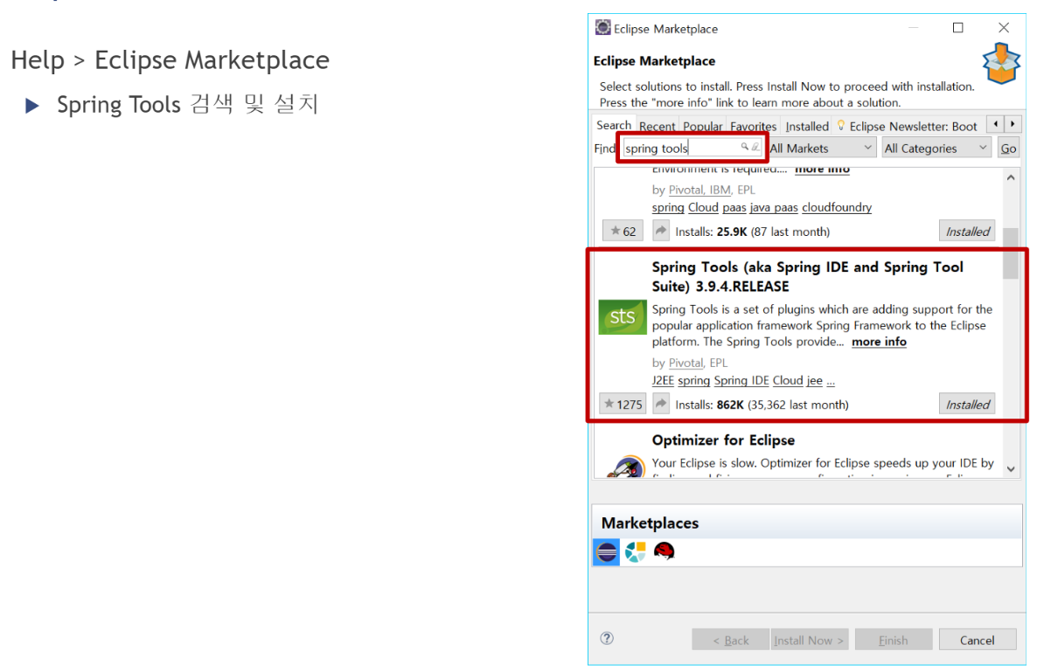This screenshot has width=1037, height=672.
Task: Click the 62 star favorite button
Action: [623, 231]
